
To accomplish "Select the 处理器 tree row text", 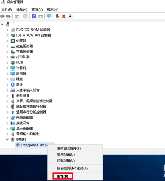I will click(21, 41).
